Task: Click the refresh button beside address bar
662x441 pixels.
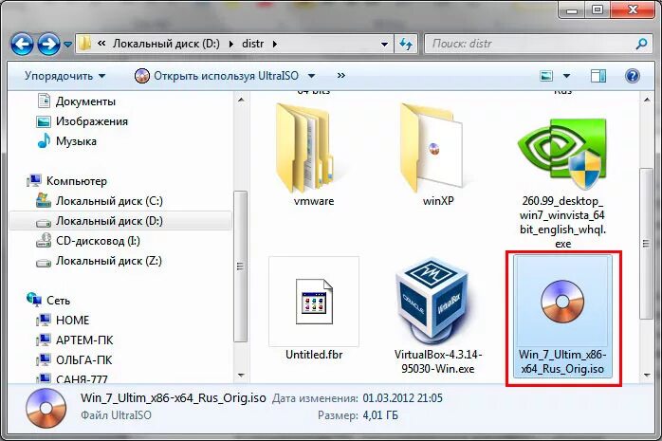Action: click(x=406, y=44)
